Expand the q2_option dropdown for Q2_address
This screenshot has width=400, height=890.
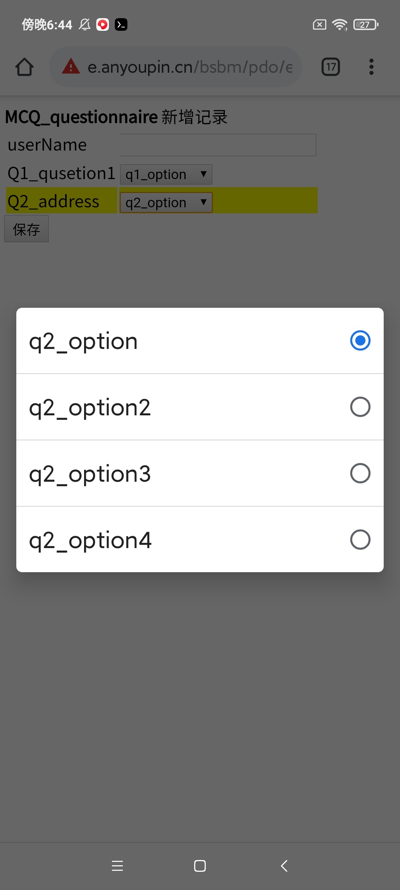[166, 202]
